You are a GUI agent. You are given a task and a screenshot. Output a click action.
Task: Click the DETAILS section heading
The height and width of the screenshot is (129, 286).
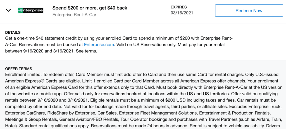[13, 33]
